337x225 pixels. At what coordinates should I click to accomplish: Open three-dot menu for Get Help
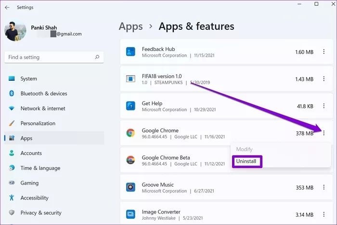click(x=324, y=106)
